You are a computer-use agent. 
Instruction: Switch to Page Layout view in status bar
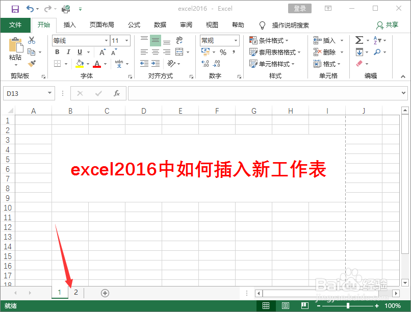[285, 305]
